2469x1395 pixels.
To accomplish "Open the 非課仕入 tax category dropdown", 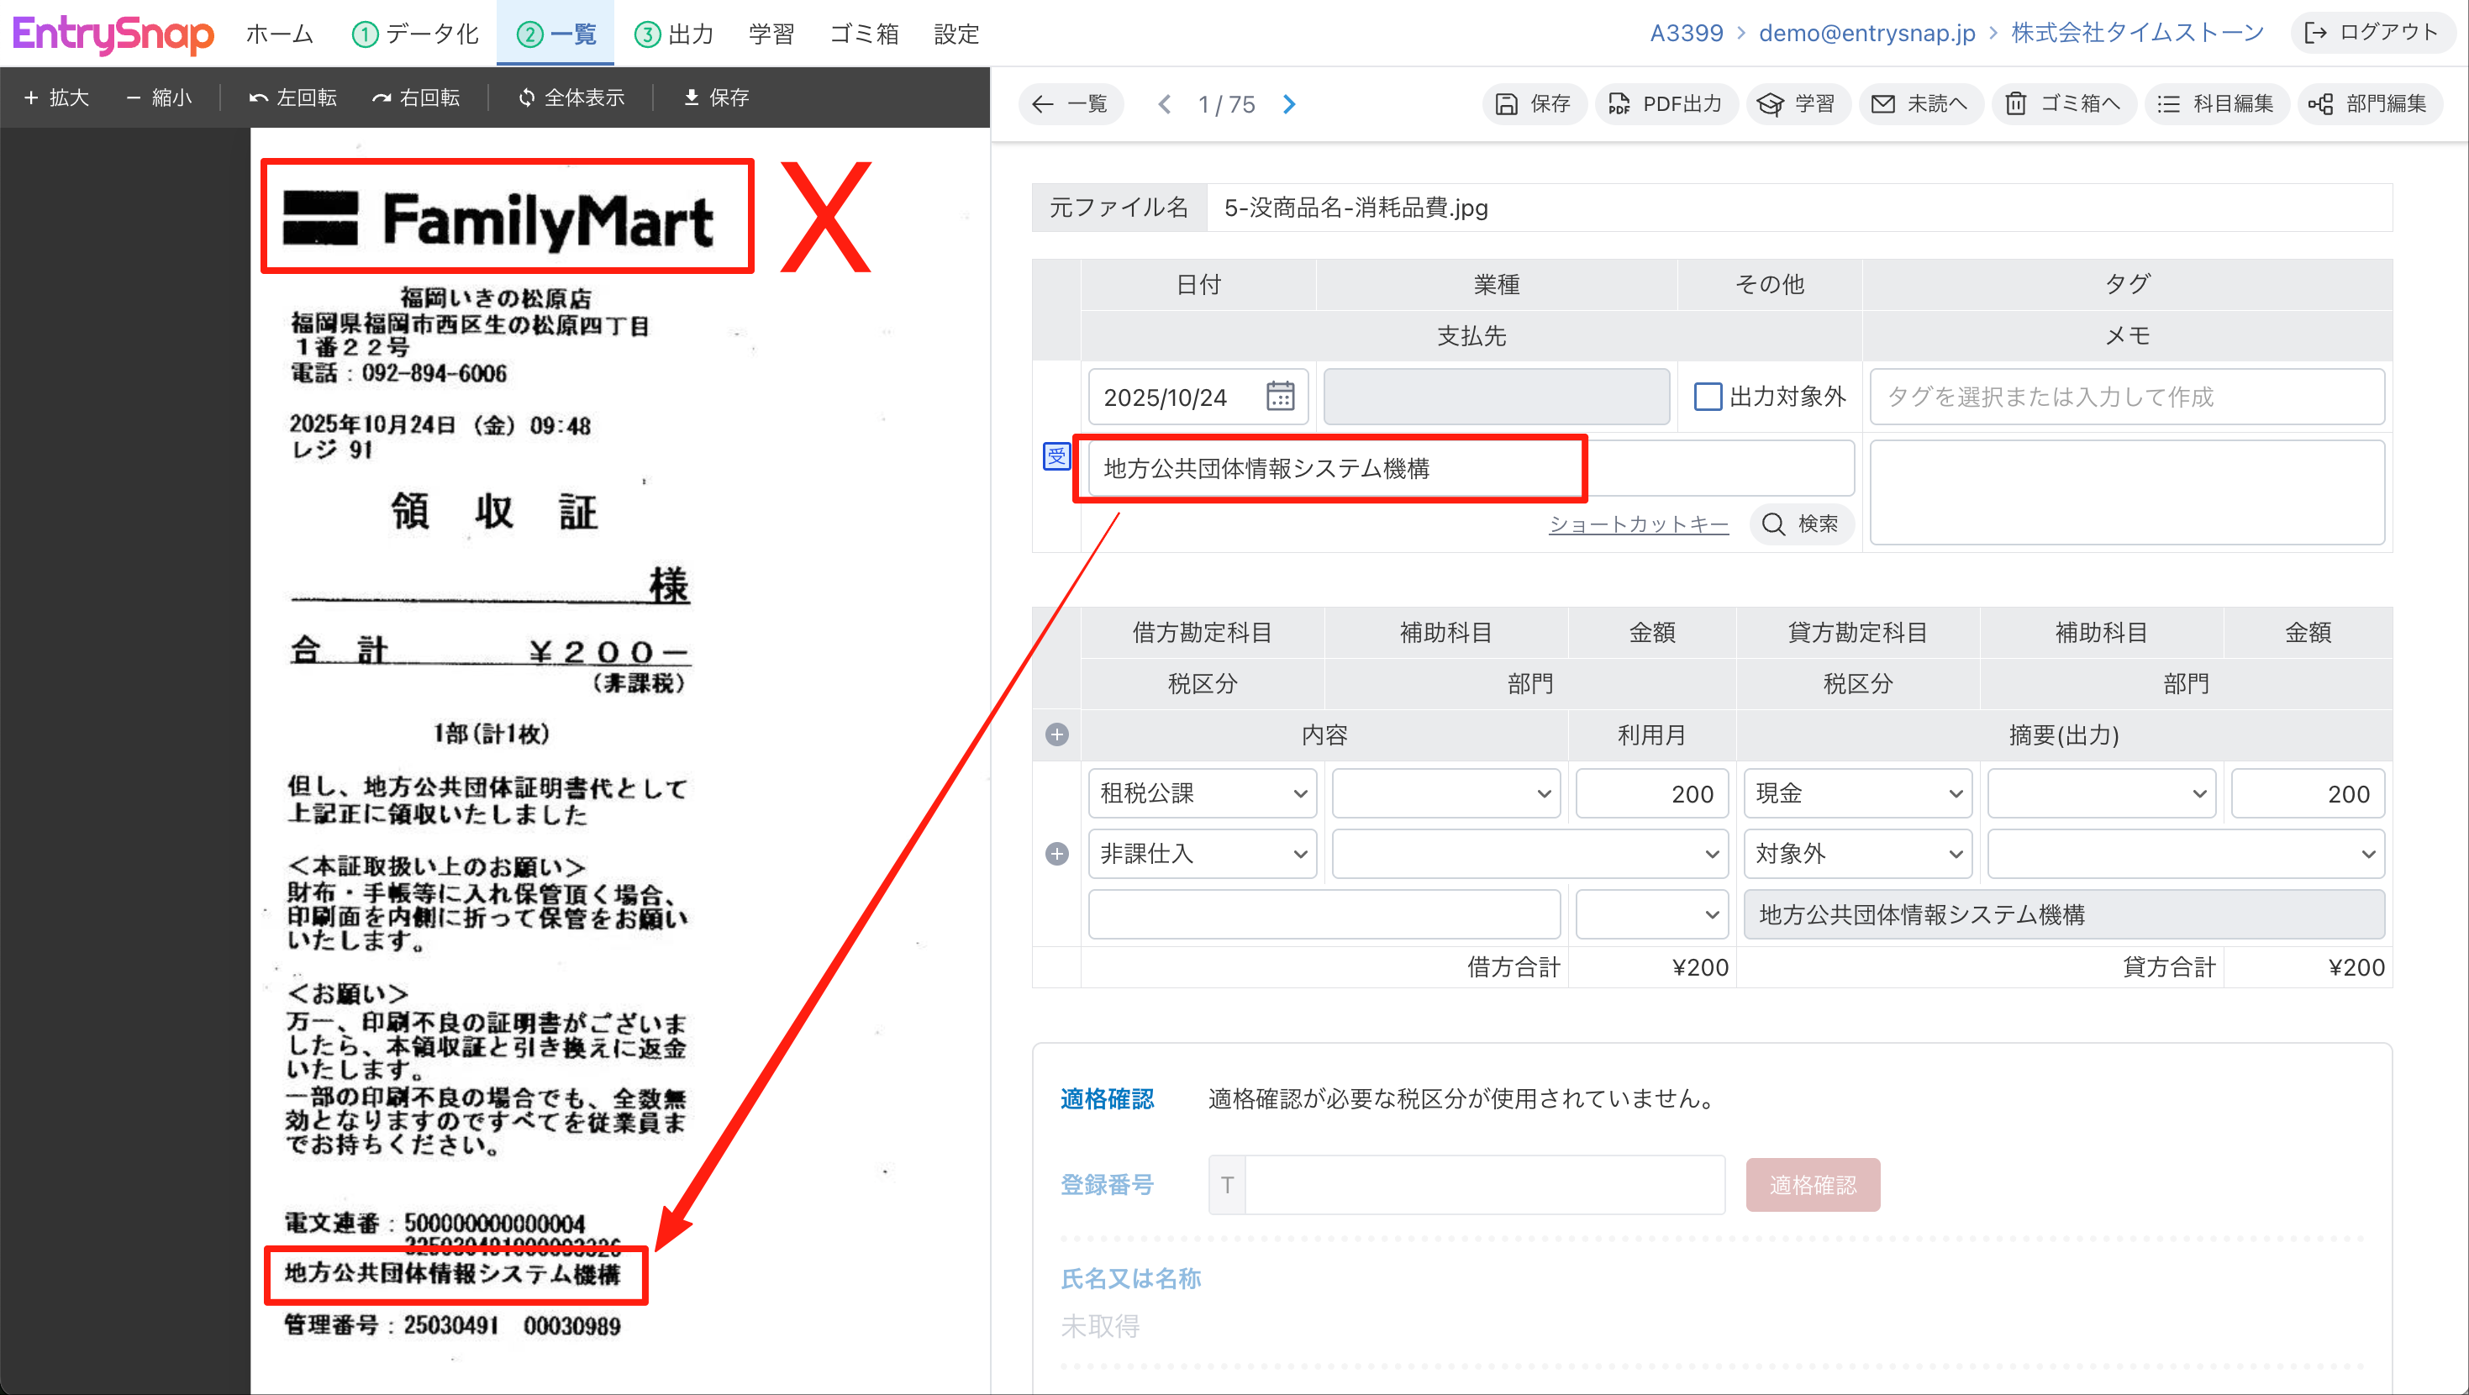I will coord(1202,853).
